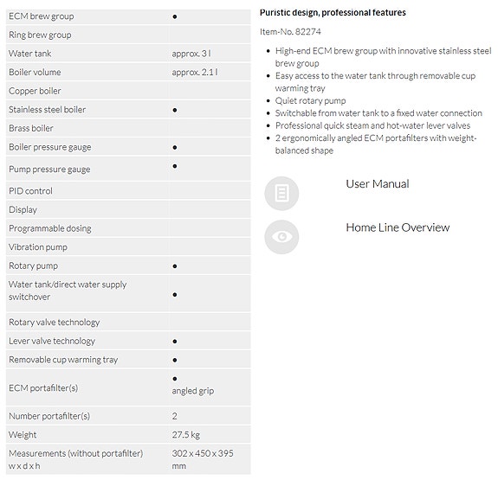Click the bullet dot beside Stainless steel boiler
Image resolution: width=498 pixels, height=480 pixels.
tap(175, 110)
